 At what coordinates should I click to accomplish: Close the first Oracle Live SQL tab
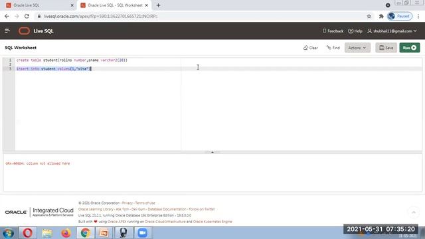(72, 5)
